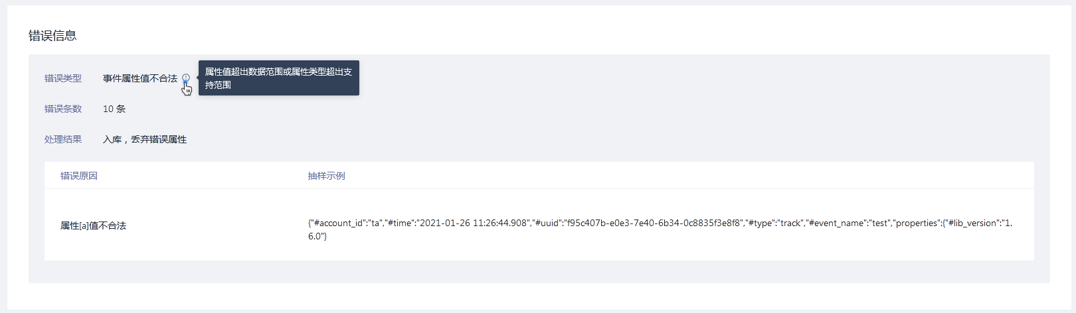Screen dimensions: 1076x313
Task: Click the "#type":"track" pair in the sample
Action: [x=775, y=223]
